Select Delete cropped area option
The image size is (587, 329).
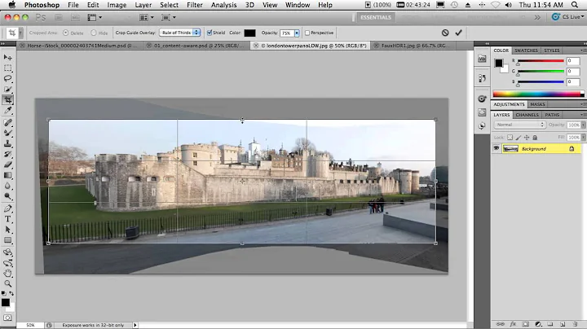pos(66,33)
